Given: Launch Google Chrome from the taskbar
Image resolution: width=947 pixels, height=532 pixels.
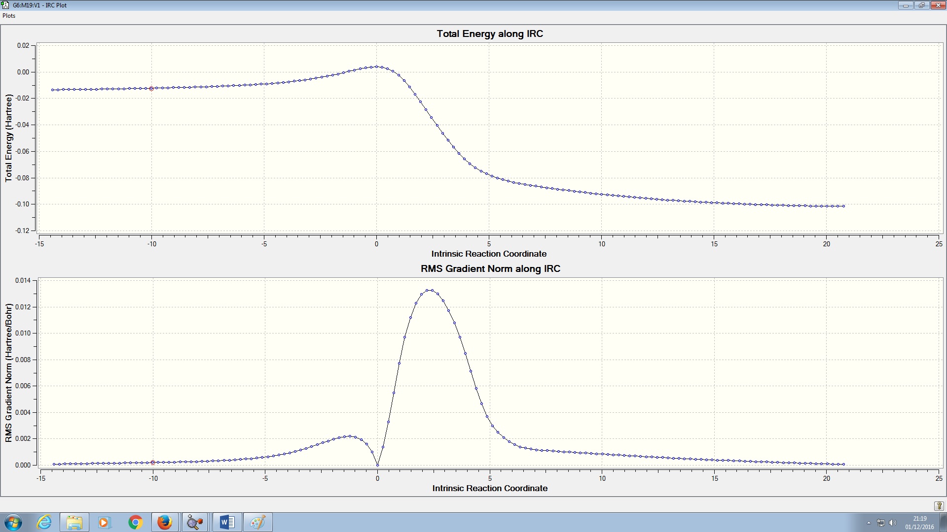Looking at the screenshot, I should pos(135,522).
